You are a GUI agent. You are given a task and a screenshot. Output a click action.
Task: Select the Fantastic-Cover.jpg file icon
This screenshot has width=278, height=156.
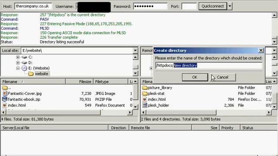point(5,94)
